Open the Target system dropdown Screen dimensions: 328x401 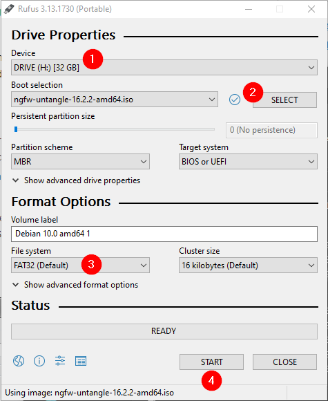(248, 161)
